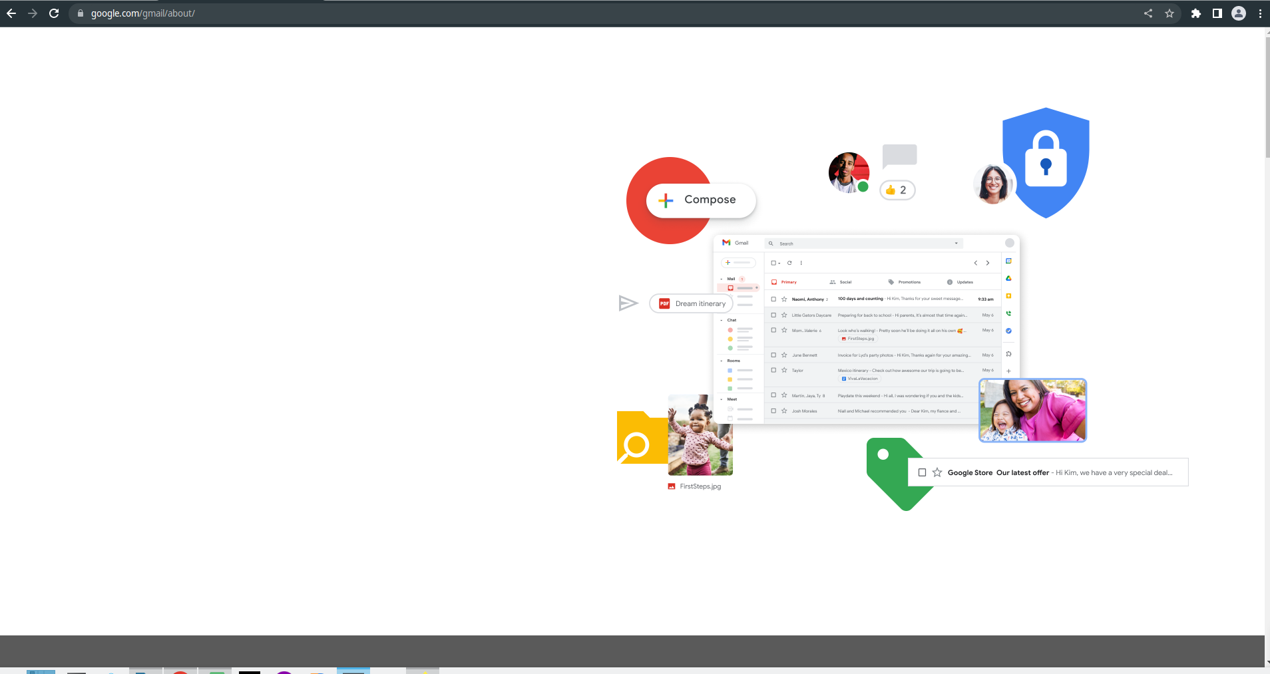This screenshot has height=674, width=1270.
Task: Toggle the Chrome side panel
Action: 1217,13
